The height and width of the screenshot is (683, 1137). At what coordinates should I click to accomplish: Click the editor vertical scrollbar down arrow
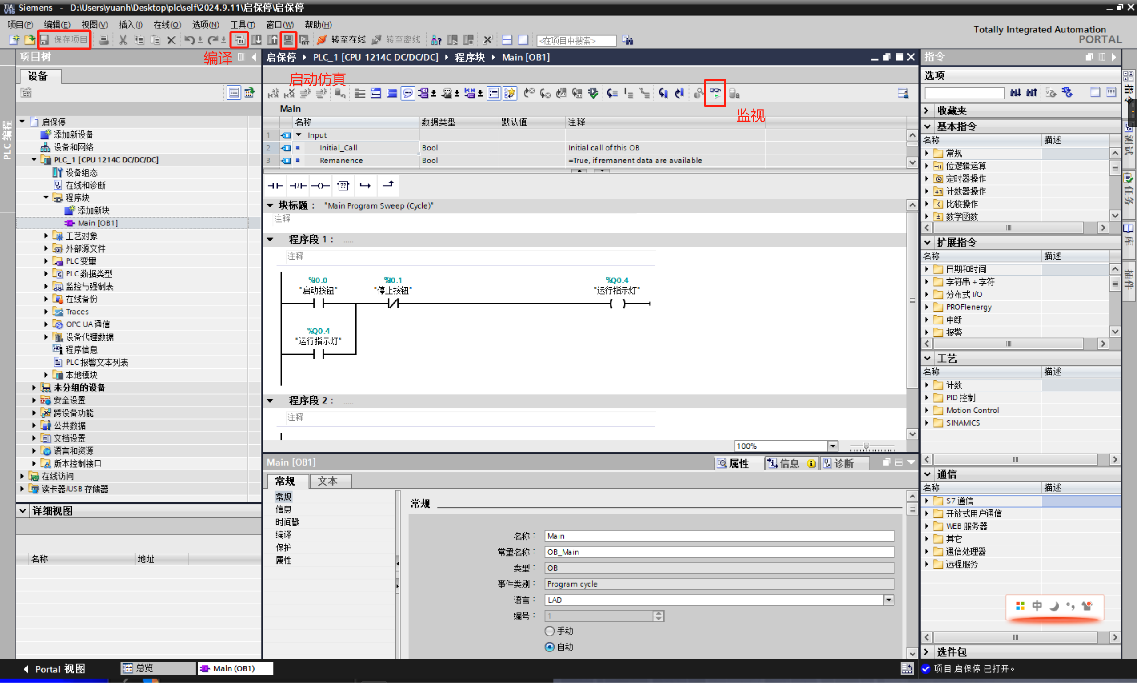(x=912, y=434)
